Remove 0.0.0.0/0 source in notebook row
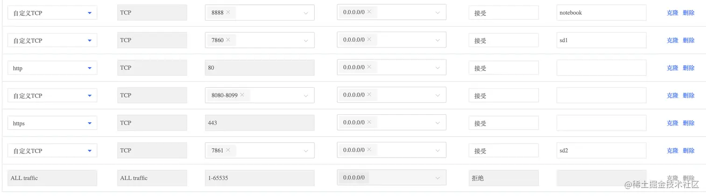 [369, 13]
